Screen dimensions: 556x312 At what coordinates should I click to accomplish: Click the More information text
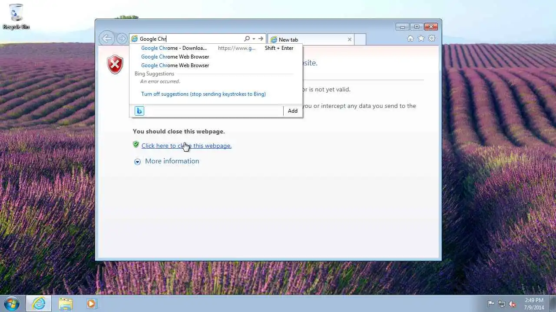[x=172, y=161]
